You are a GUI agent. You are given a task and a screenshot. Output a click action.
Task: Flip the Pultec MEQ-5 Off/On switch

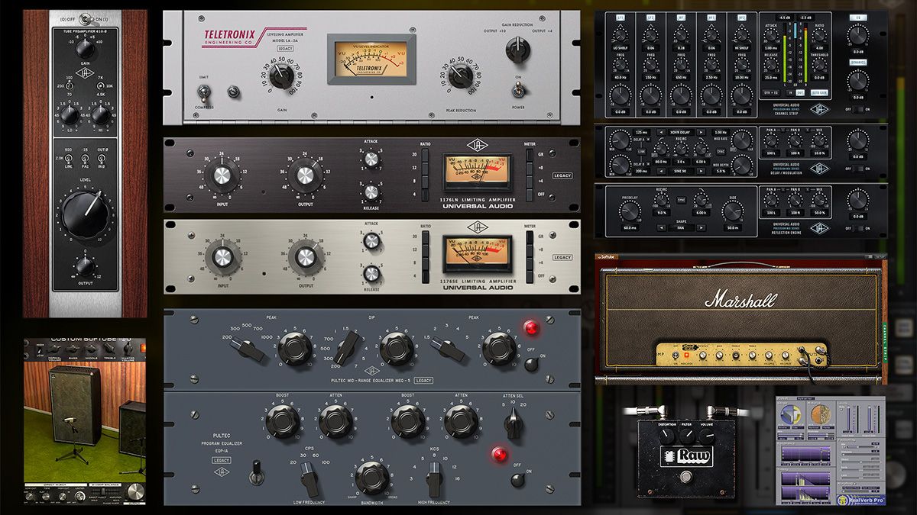pyautogui.click(x=531, y=363)
